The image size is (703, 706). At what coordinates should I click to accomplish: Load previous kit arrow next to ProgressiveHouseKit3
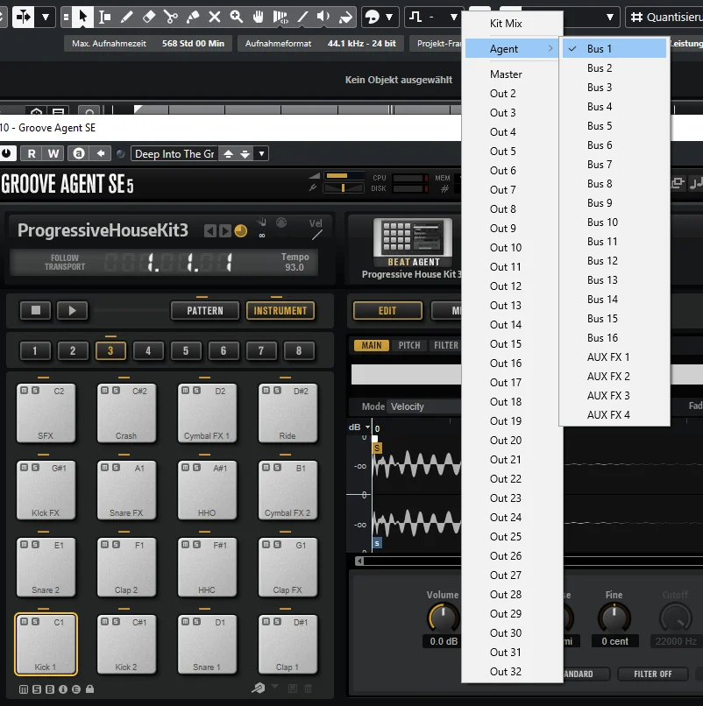209,231
